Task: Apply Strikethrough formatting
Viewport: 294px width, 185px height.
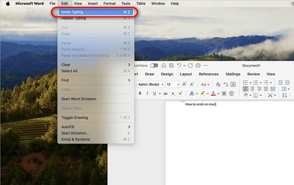Action: [x=165, y=94]
